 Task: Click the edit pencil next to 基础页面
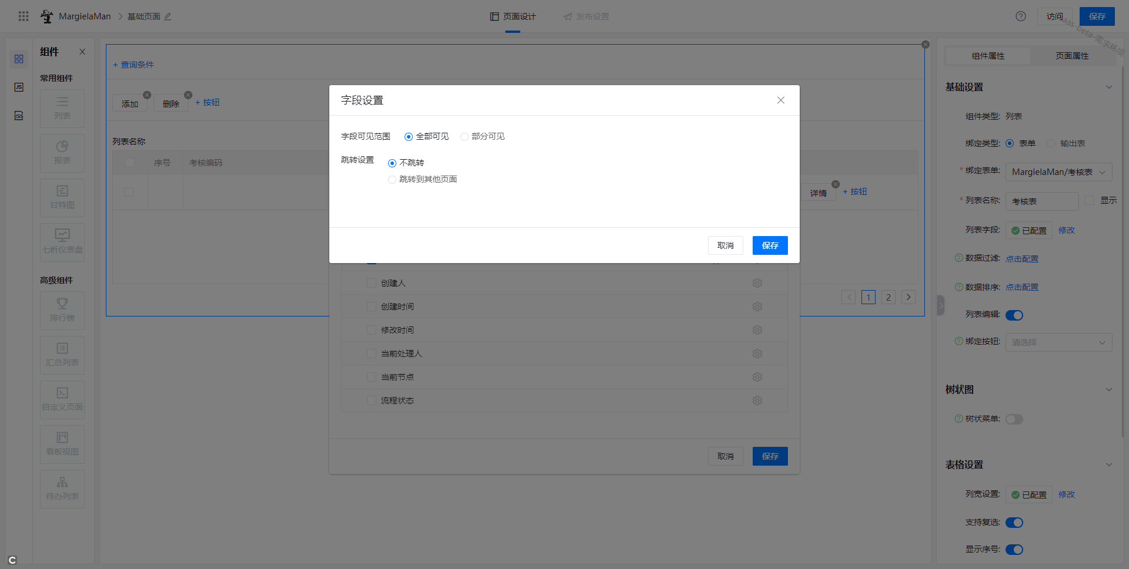(168, 16)
